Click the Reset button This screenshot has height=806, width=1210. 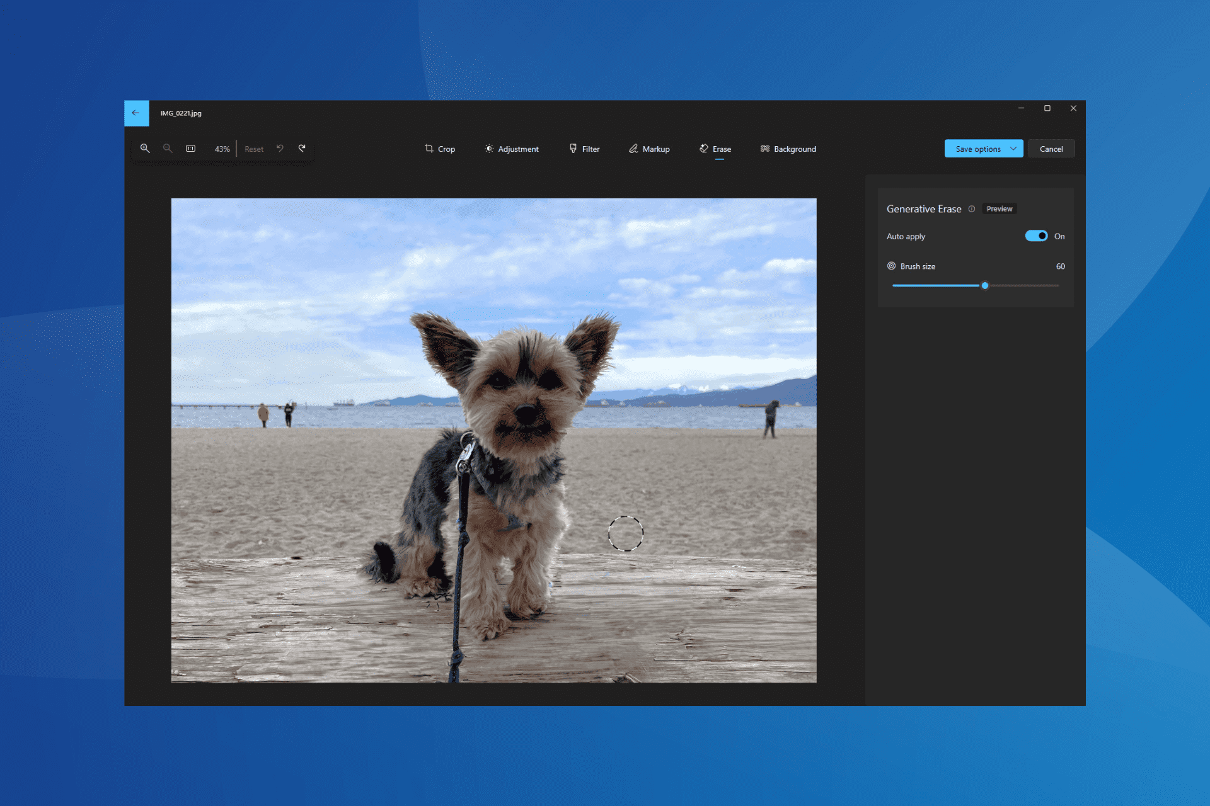pos(253,149)
